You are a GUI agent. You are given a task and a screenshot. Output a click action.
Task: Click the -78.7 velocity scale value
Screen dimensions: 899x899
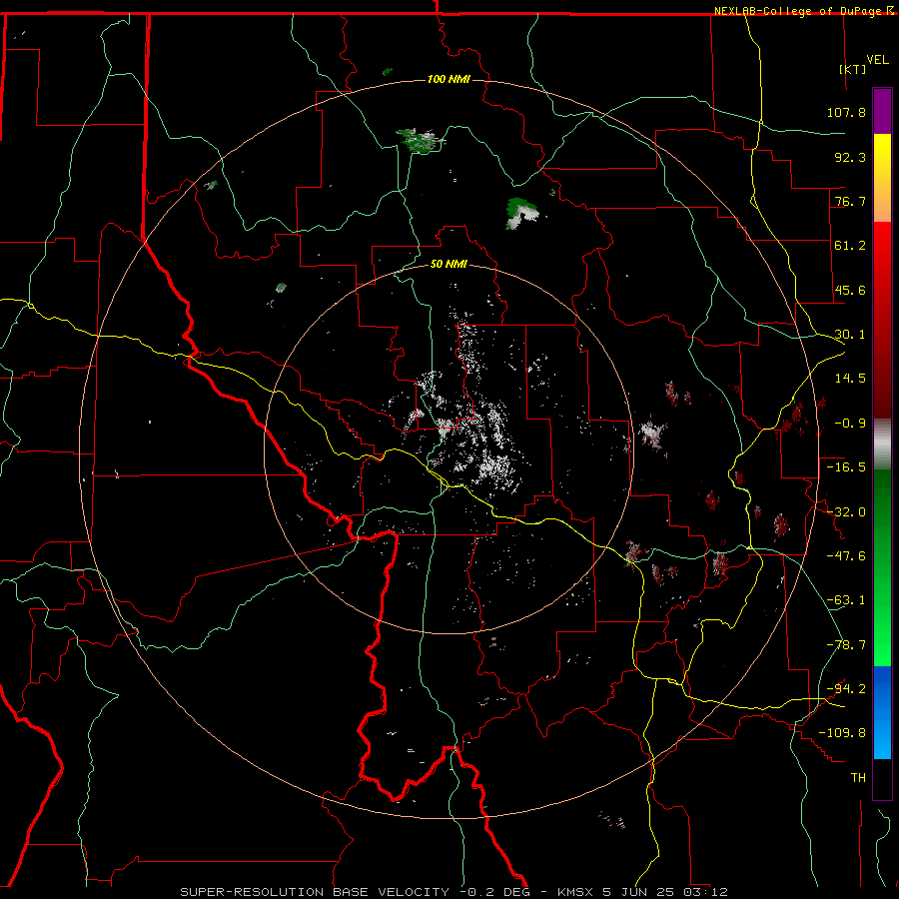[x=846, y=645]
